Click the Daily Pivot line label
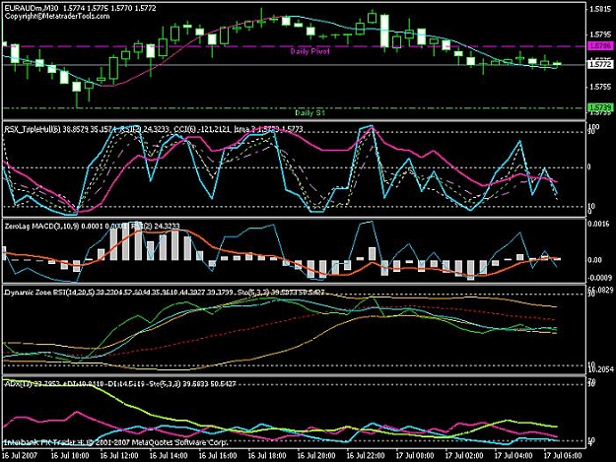The image size is (616, 462). coord(309,51)
